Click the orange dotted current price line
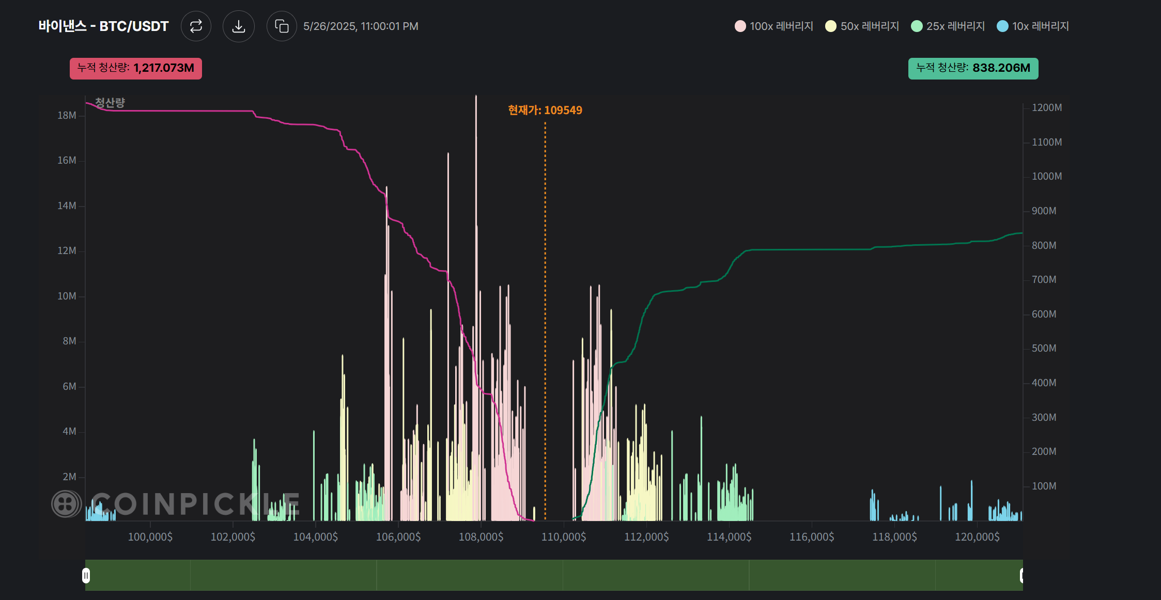Screen dimensions: 1161x600 (x=545, y=320)
